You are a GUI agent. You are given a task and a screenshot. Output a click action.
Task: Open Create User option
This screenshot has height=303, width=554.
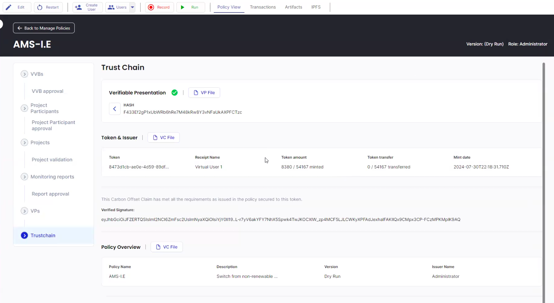tap(87, 7)
